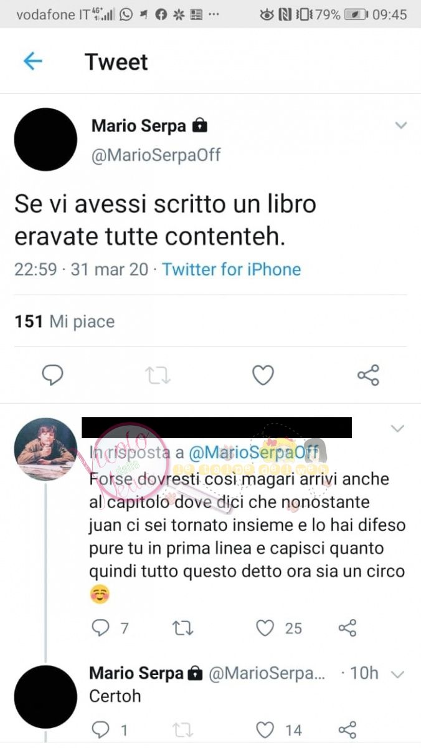Screen dimensions: 421x748
Task: Tap the back arrow next to Tweet
Action: pos(32,61)
